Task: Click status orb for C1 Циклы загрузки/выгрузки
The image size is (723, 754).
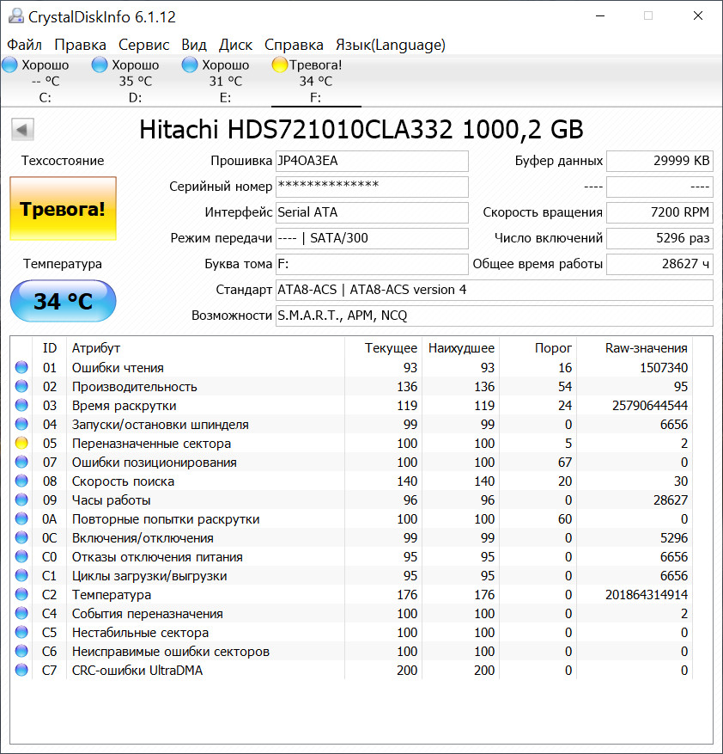Action: click(x=21, y=575)
